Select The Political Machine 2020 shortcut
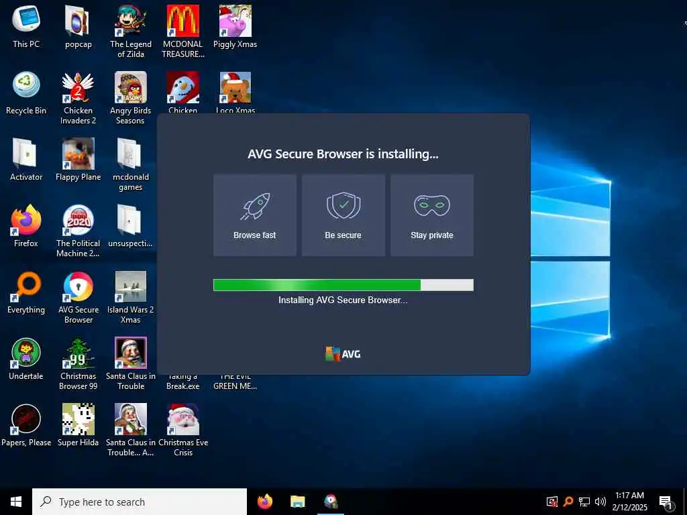687x515 pixels. tap(78, 231)
